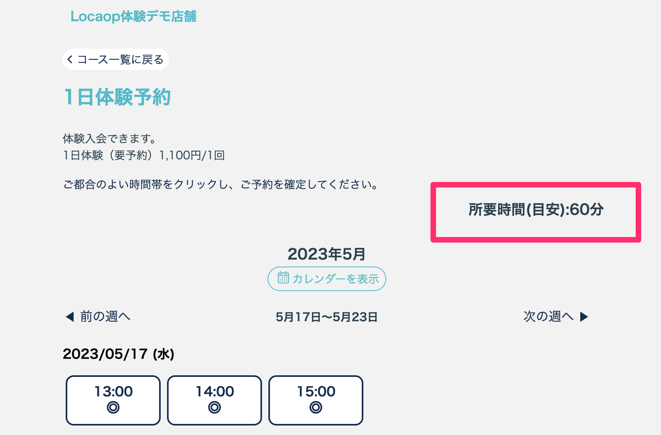The width and height of the screenshot is (661, 435).
Task: Click the 2023/05/17 (水) date heading
Action: [118, 354]
